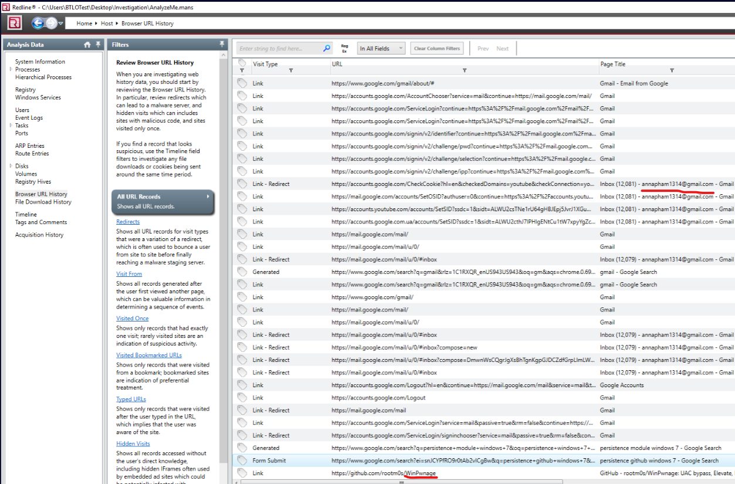Click the Redline logo icon
This screenshot has width=735, height=484.
(x=15, y=23)
